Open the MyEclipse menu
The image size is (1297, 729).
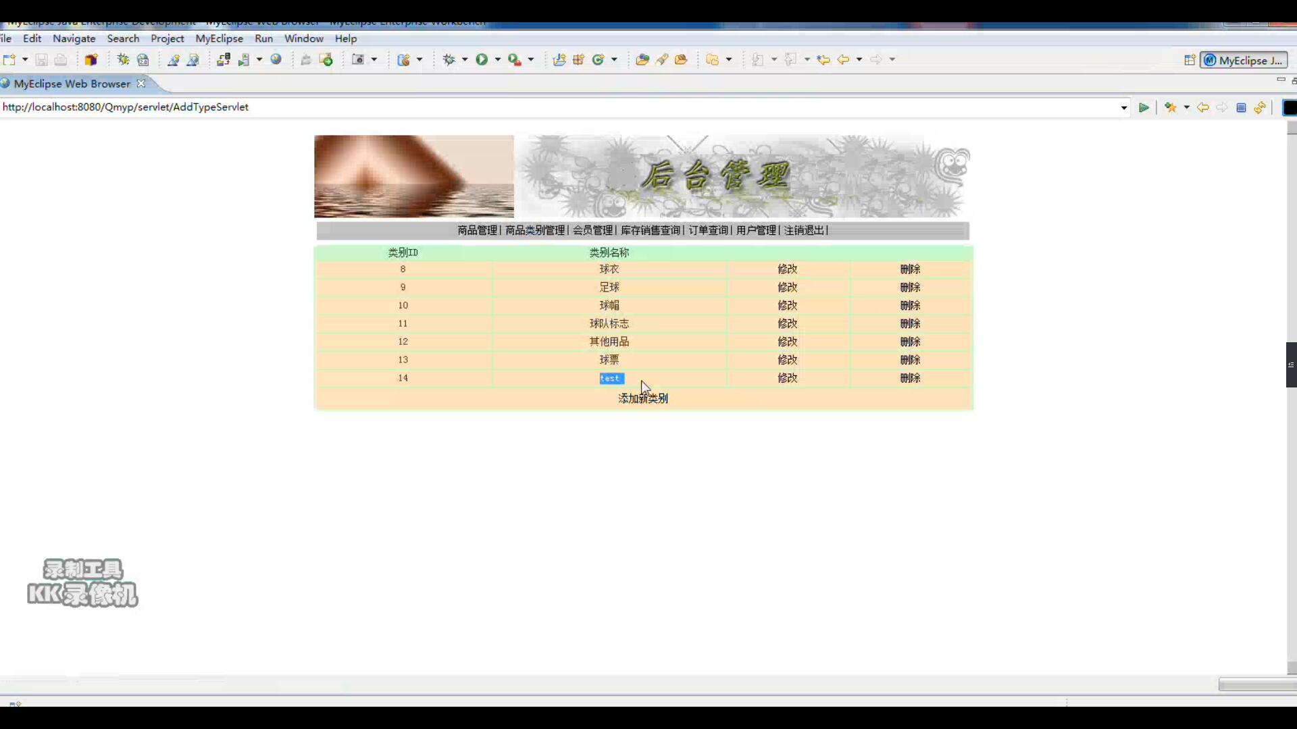click(220, 38)
